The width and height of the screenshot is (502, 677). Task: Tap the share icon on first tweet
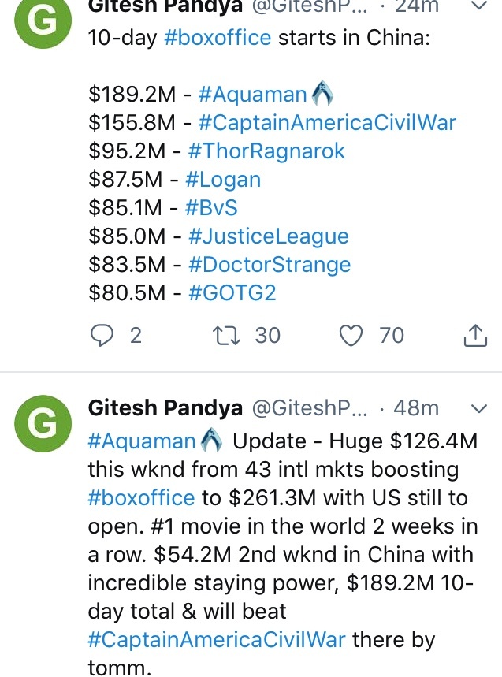pos(475,336)
